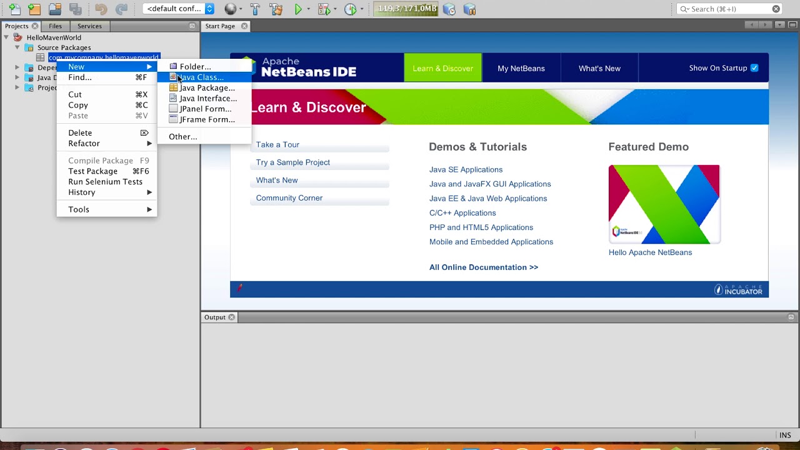The width and height of the screenshot is (800, 450).
Task: Select Find... in the context menu
Action: (107, 77)
